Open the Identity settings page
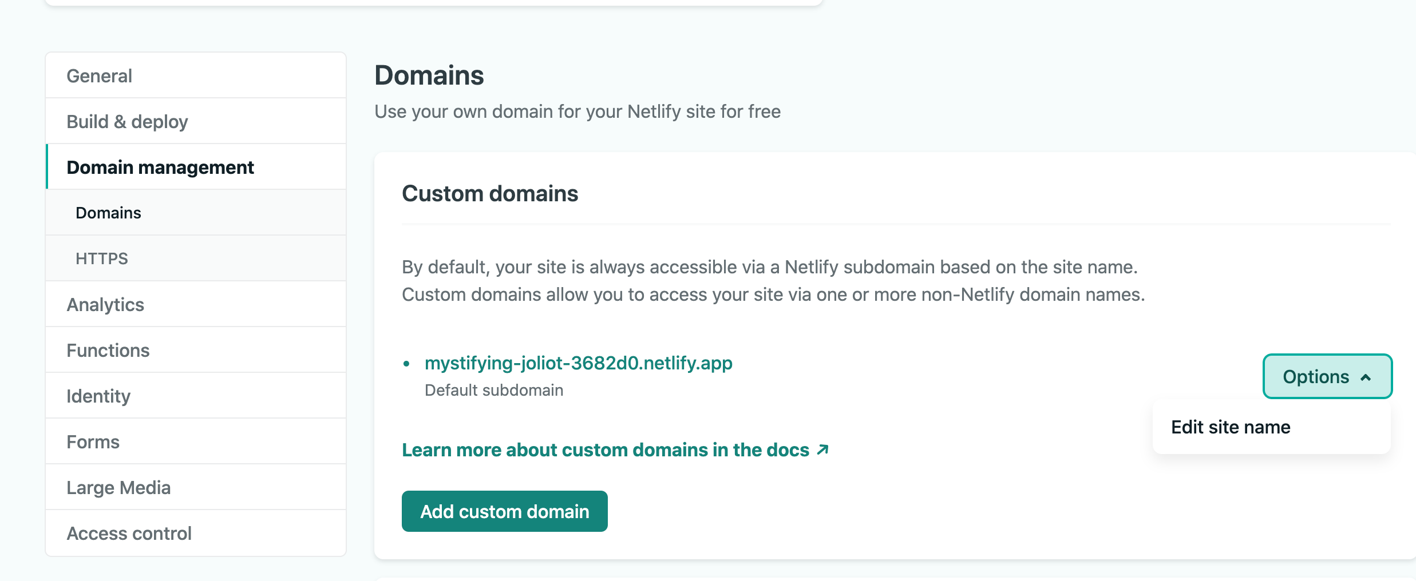The width and height of the screenshot is (1416, 581). point(98,396)
